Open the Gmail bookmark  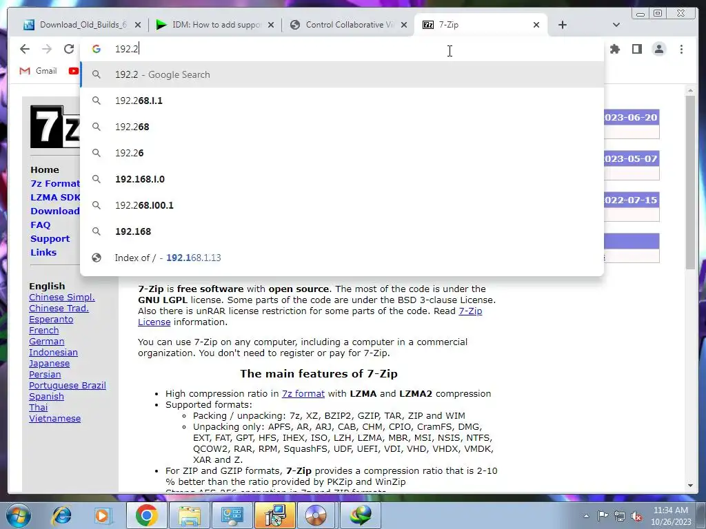(39, 71)
